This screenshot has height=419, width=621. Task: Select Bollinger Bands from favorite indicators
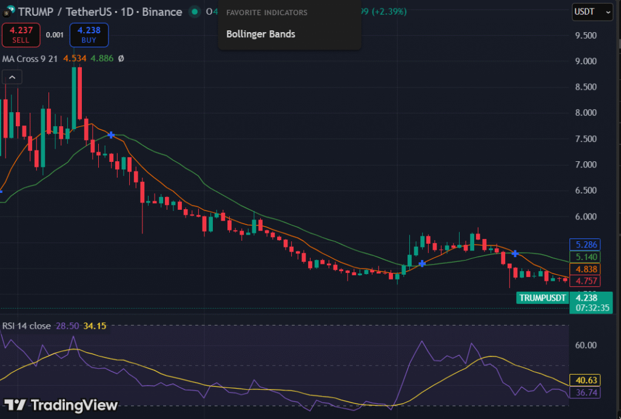pyautogui.click(x=261, y=34)
